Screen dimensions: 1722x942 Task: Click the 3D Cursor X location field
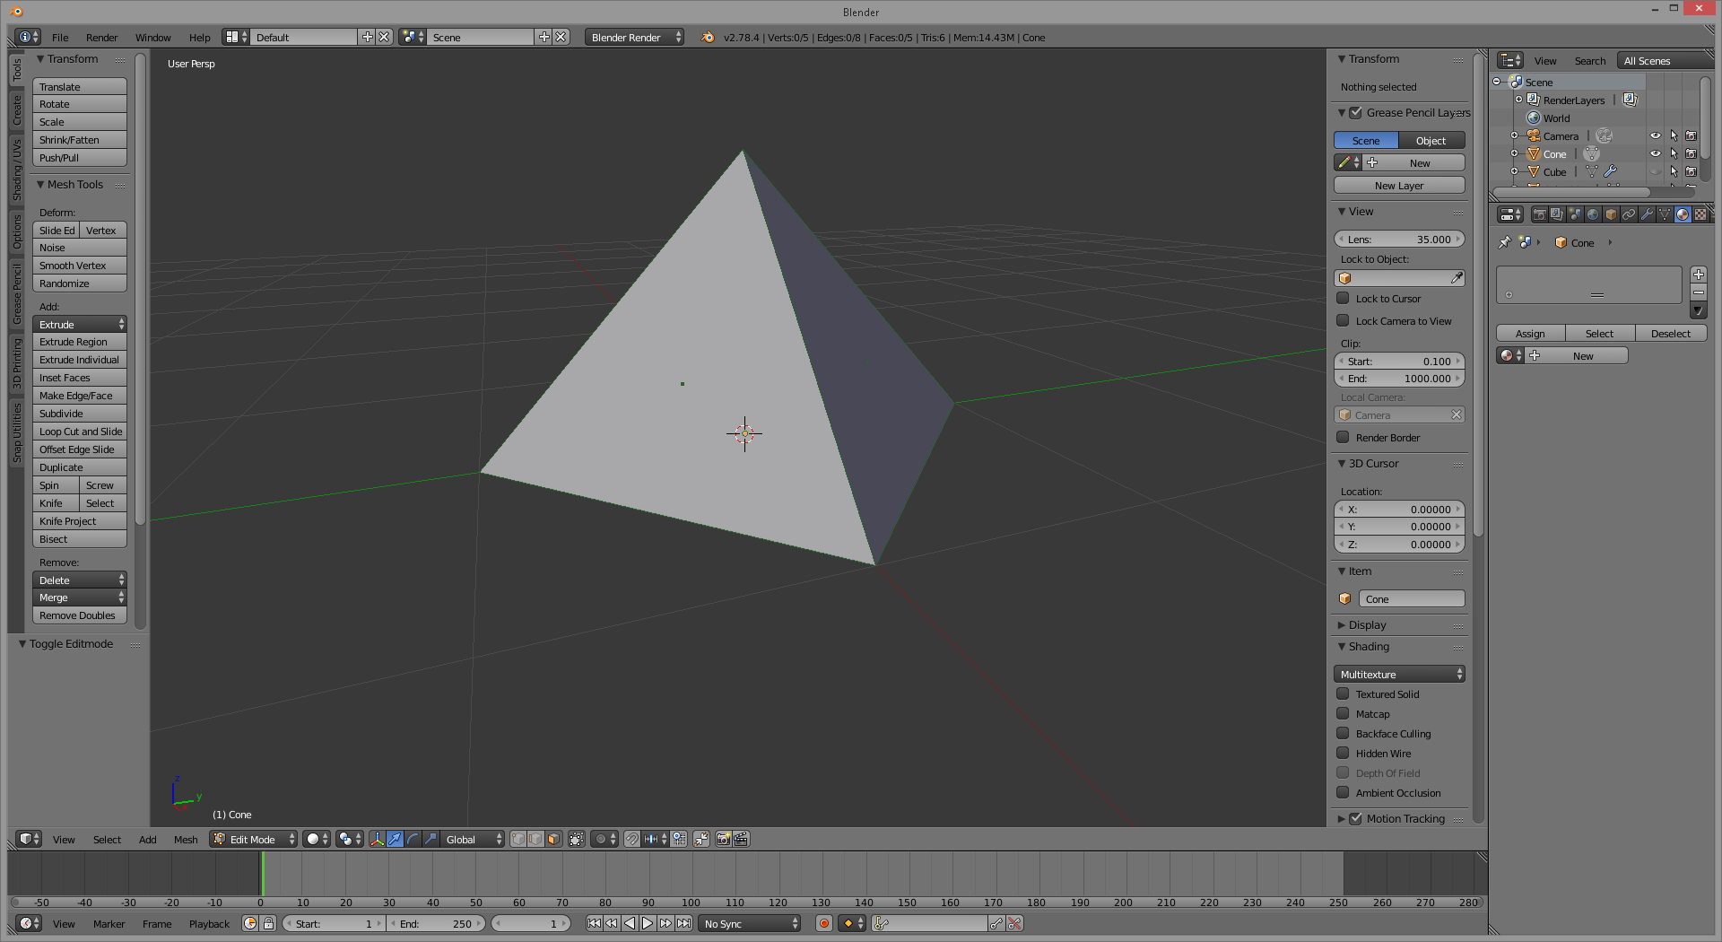(x=1399, y=510)
